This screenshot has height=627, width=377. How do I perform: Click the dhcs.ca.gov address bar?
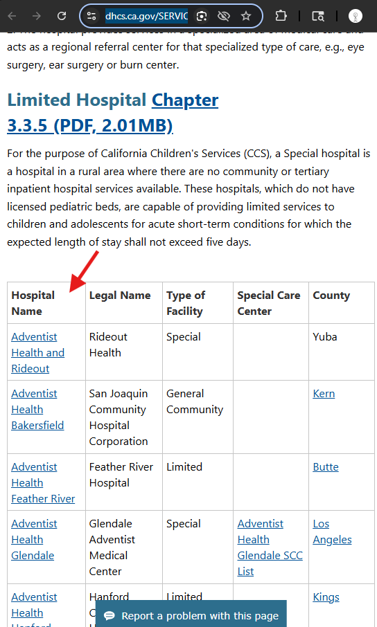(147, 16)
